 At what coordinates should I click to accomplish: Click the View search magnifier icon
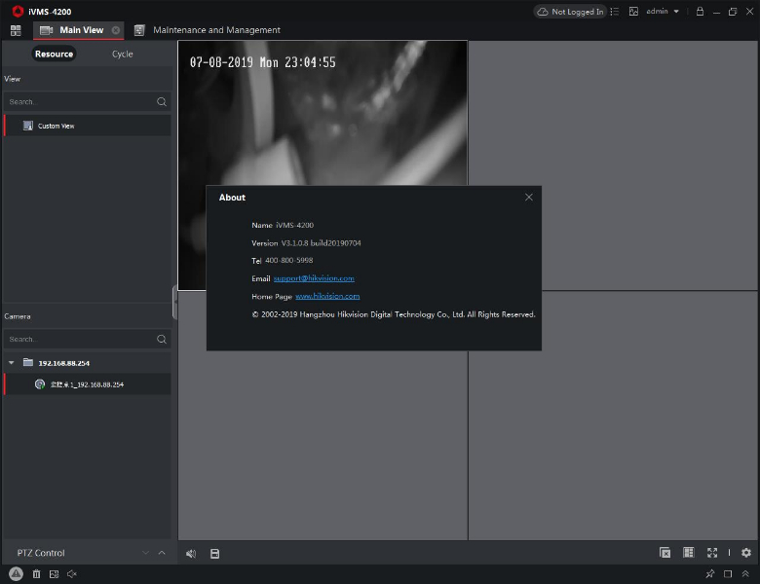tap(162, 101)
